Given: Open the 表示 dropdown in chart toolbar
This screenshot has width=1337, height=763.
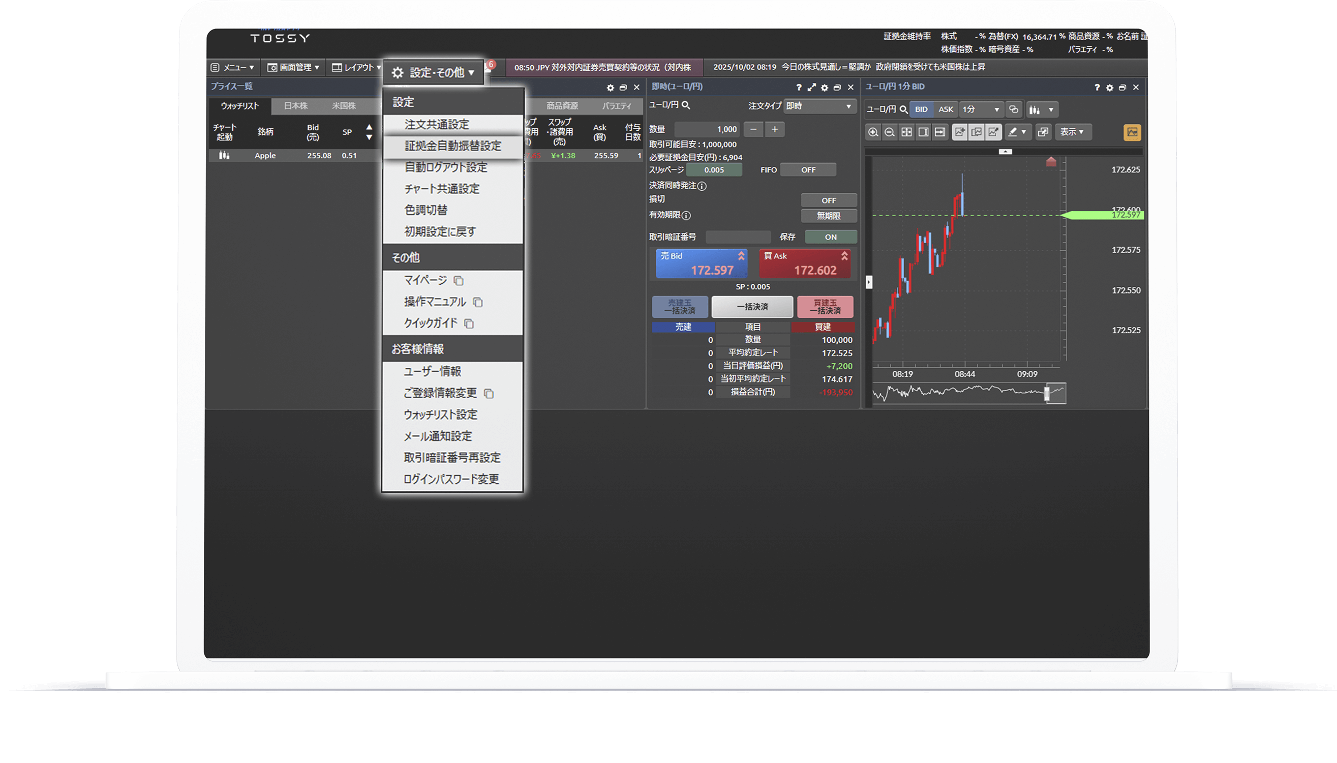Looking at the screenshot, I should pyautogui.click(x=1072, y=132).
